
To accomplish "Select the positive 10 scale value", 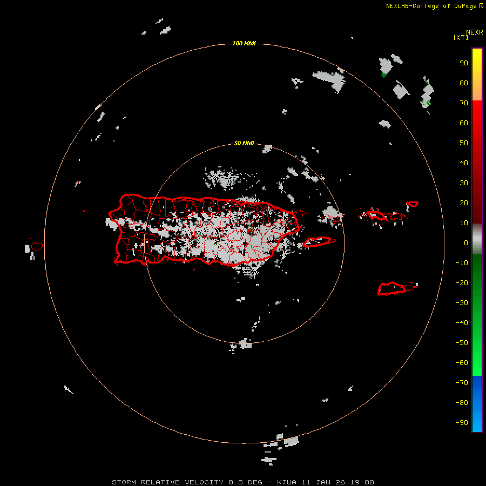I will pos(464,223).
